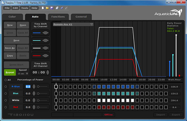Image resolution: width=187 pixels, height=121 pixels.
Task: Select Red time slot at 12:00
Action: click(113, 107)
